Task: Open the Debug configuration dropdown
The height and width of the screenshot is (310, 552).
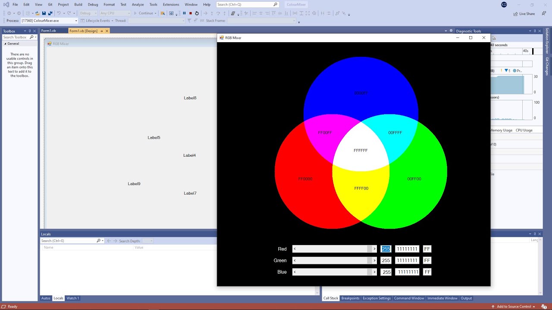Action: (88, 13)
